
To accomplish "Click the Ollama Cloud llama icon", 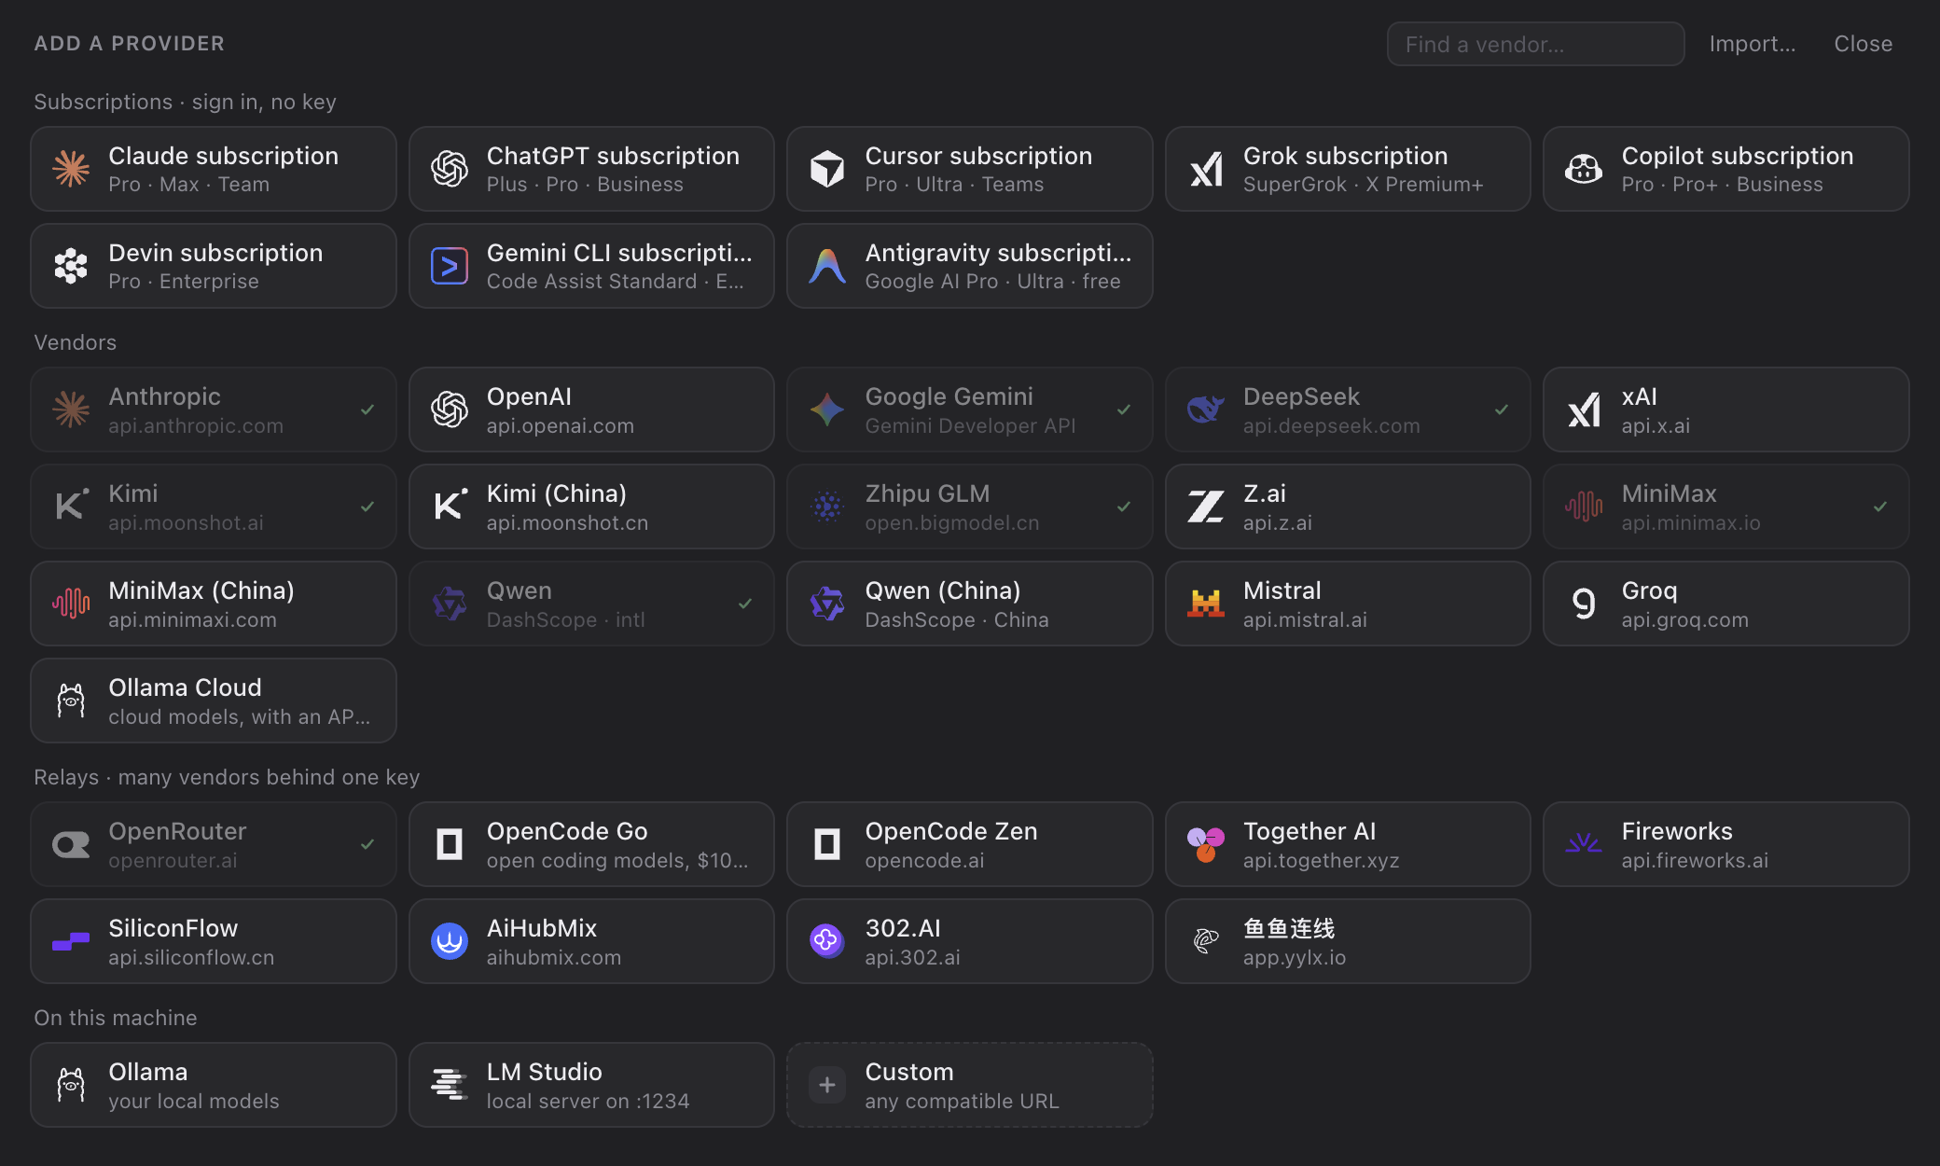I will tap(71, 701).
